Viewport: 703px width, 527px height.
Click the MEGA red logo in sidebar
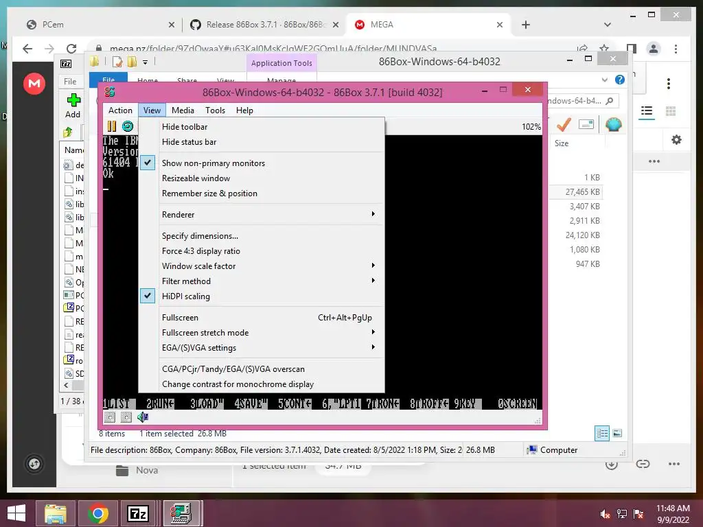(34, 83)
